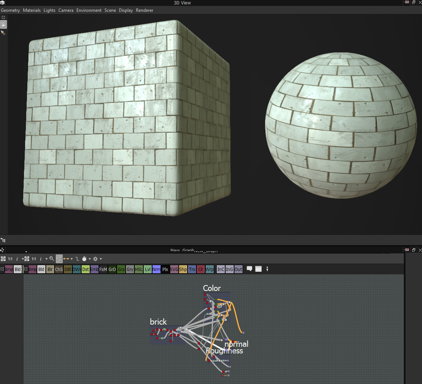Viewport: 422px width, 384px height.
Task: Add a Normal node using the Nrm icon
Action: pyautogui.click(x=156, y=269)
